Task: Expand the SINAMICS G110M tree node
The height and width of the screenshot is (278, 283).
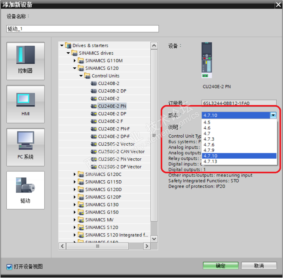Action: [74, 61]
